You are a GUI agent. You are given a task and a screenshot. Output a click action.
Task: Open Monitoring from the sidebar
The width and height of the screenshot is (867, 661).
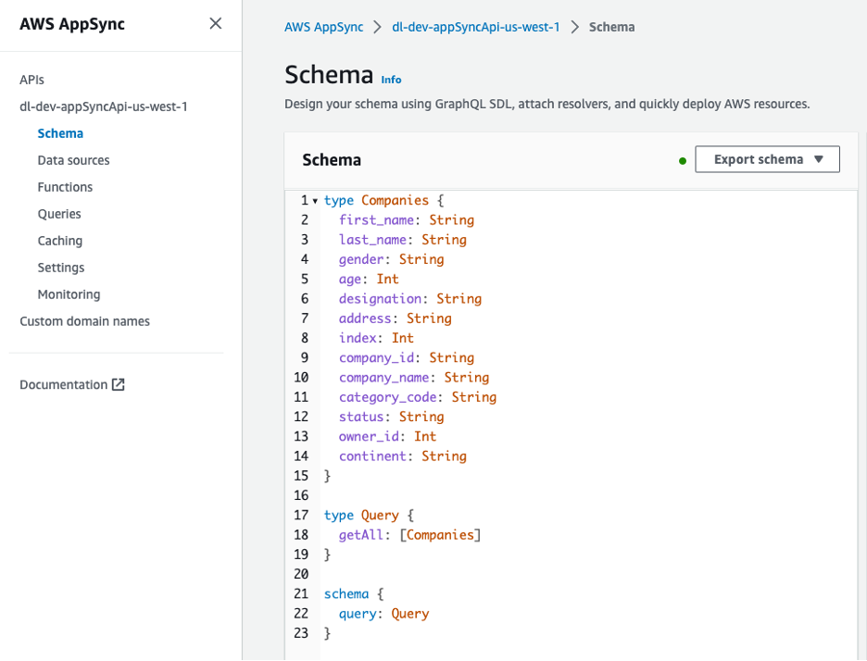[x=69, y=293]
